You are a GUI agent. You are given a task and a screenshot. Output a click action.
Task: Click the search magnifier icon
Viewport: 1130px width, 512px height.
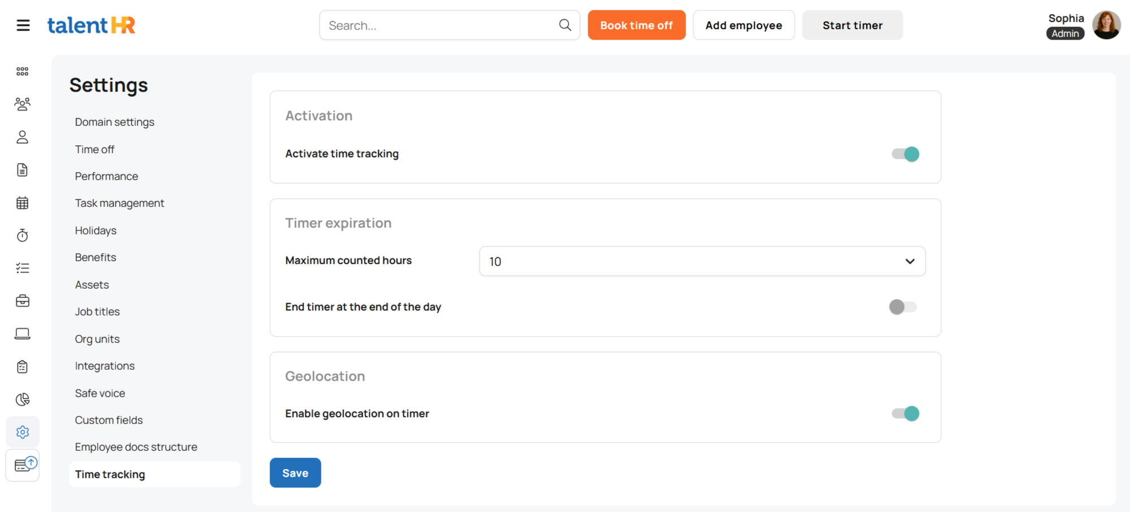(x=565, y=25)
